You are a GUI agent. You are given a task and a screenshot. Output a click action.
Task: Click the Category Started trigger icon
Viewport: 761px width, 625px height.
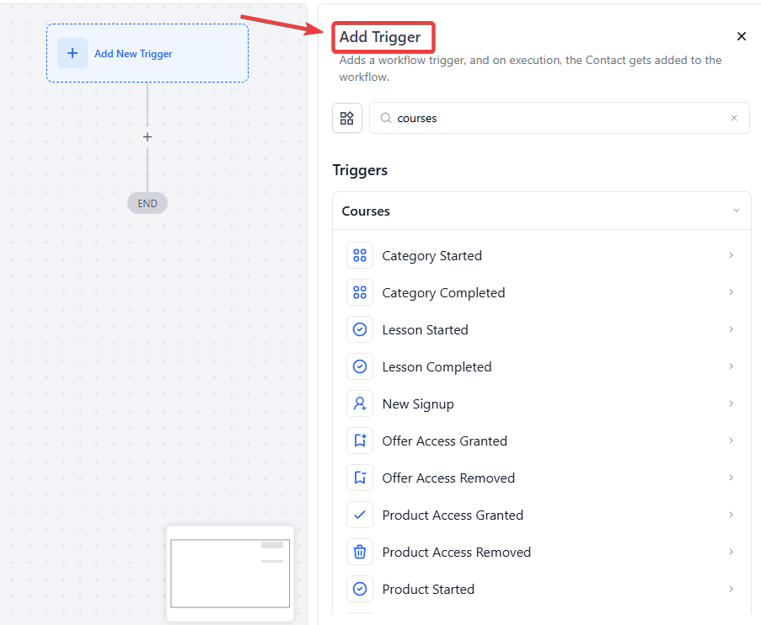click(360, 255)
